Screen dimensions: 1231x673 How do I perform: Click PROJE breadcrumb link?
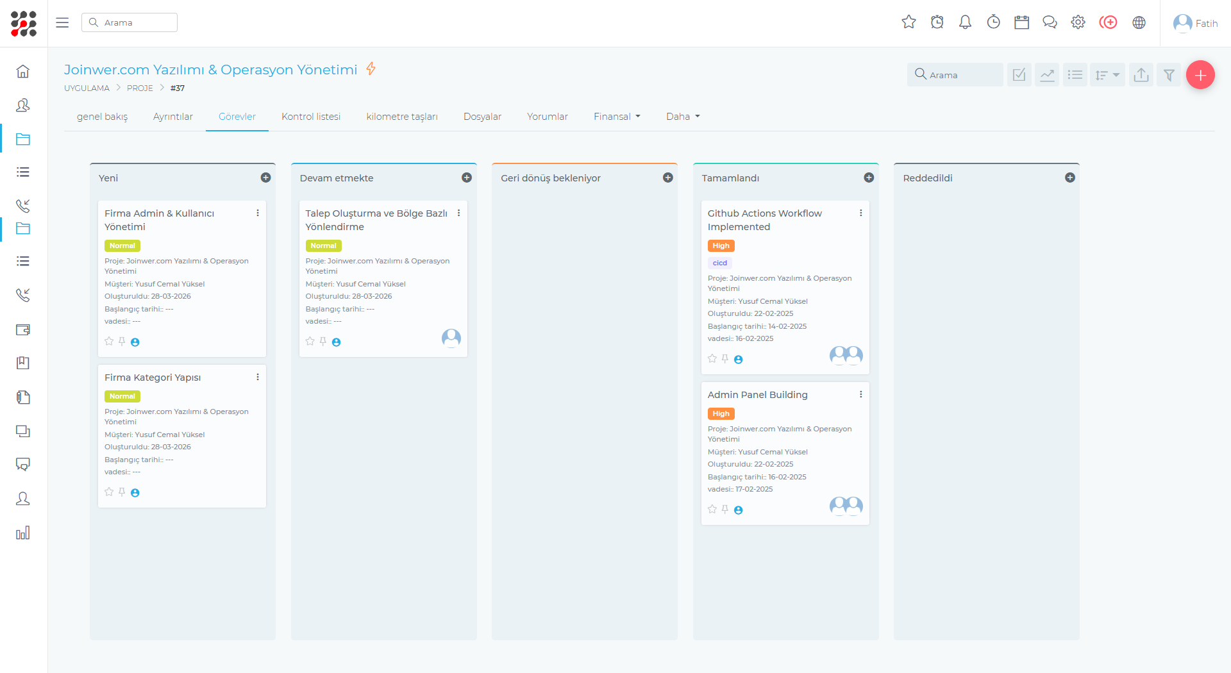click(x=140, y=88)
